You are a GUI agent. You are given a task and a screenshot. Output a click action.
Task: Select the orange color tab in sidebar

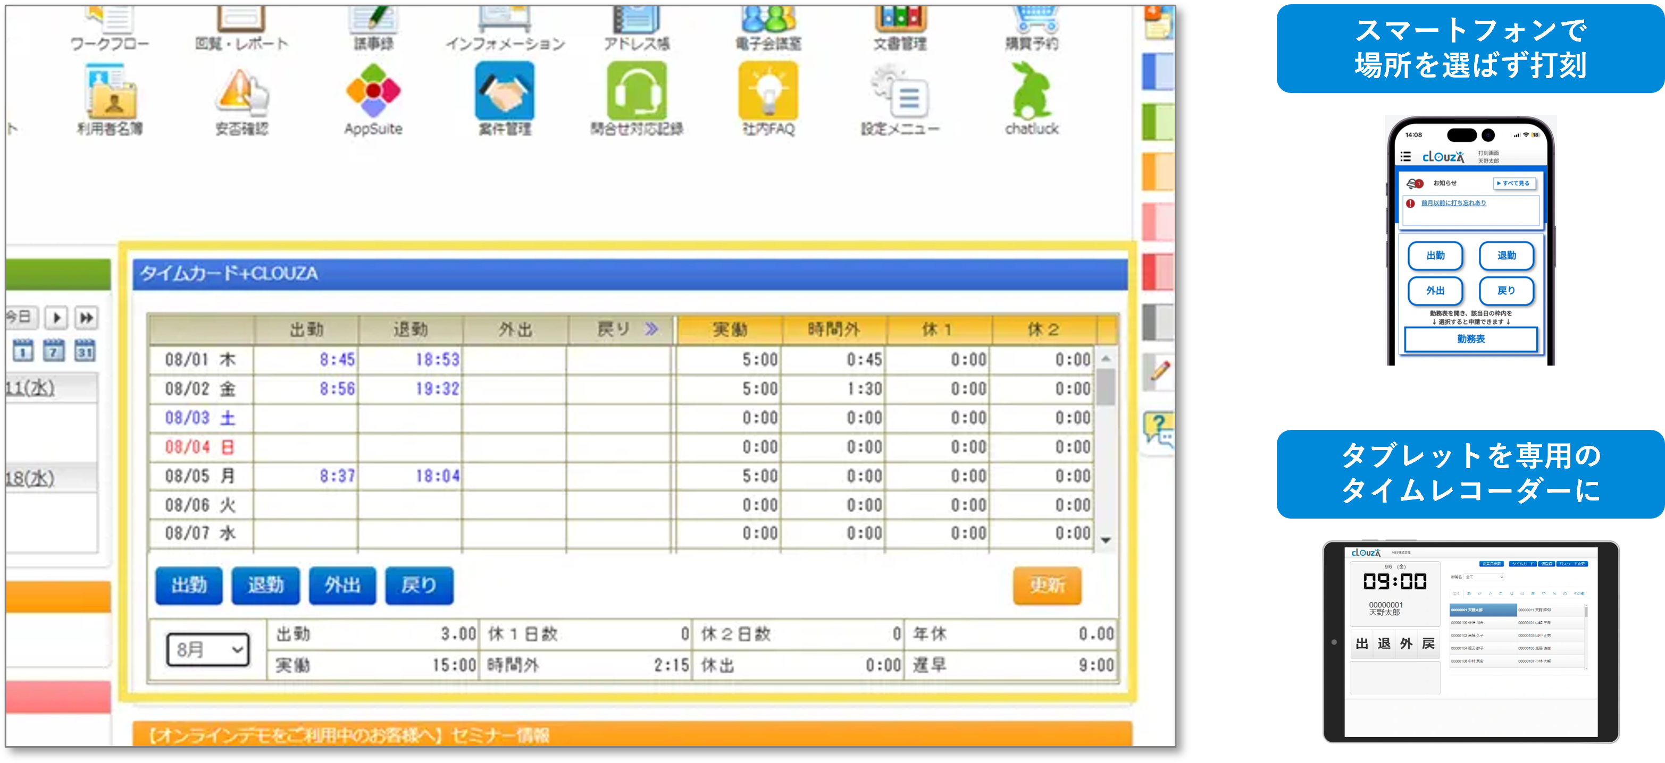pyautogui.click(x=1158, y=172)
